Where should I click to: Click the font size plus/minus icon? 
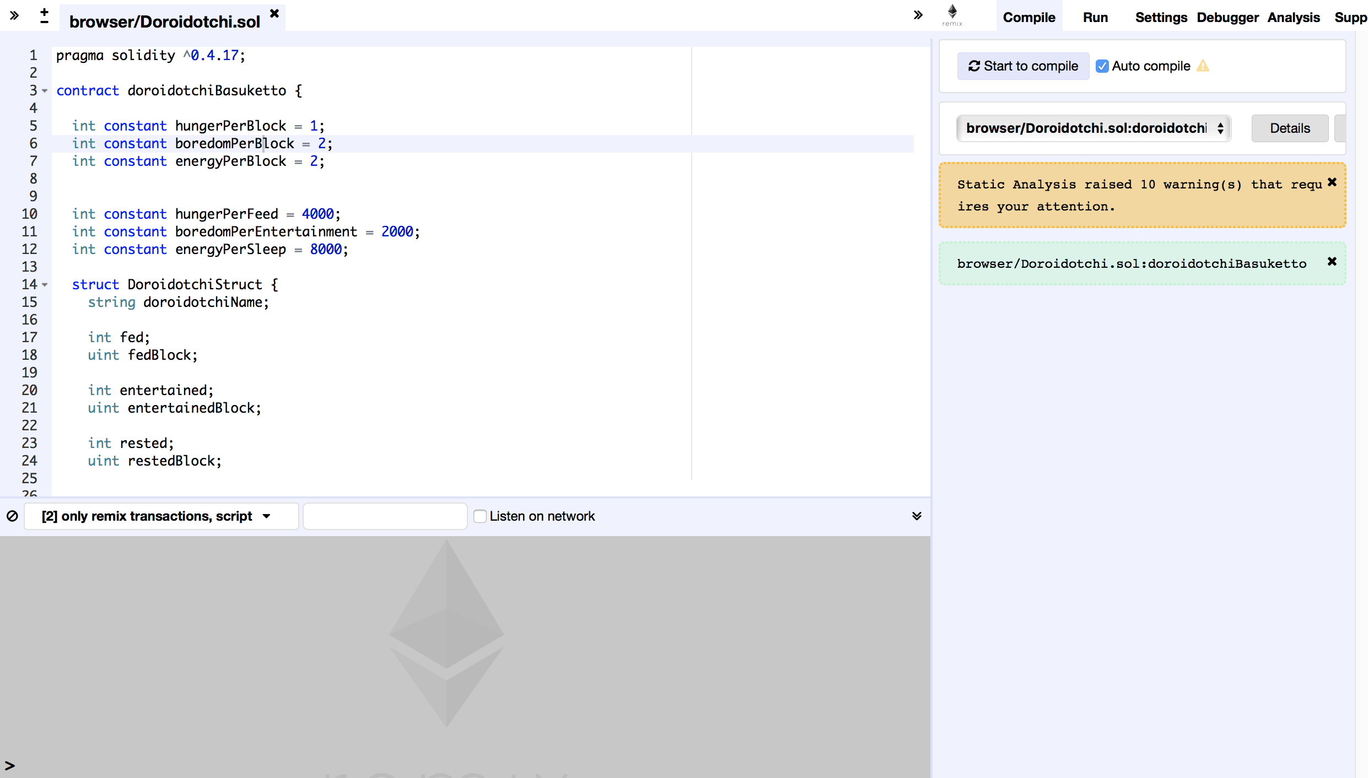click(x=45, y=15)
